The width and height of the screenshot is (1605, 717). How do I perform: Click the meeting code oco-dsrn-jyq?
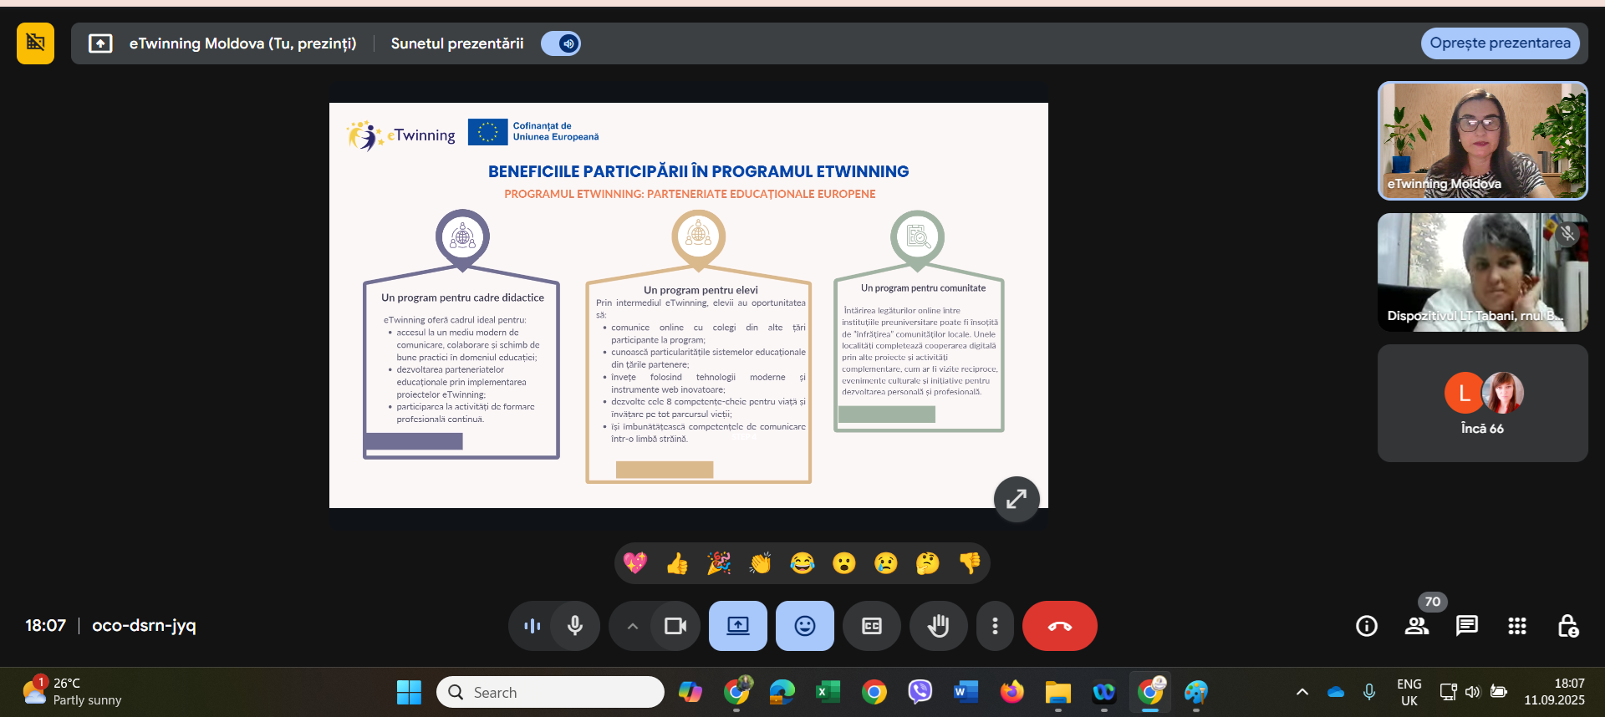144,626
